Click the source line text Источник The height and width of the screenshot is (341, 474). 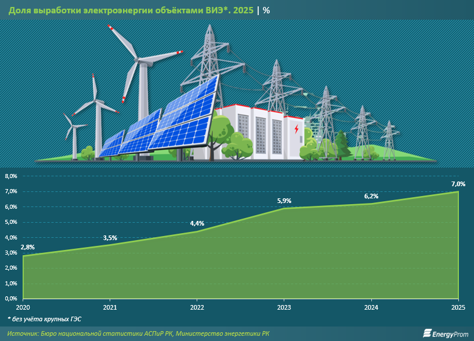pyautogui.click(x=139, y=333)
